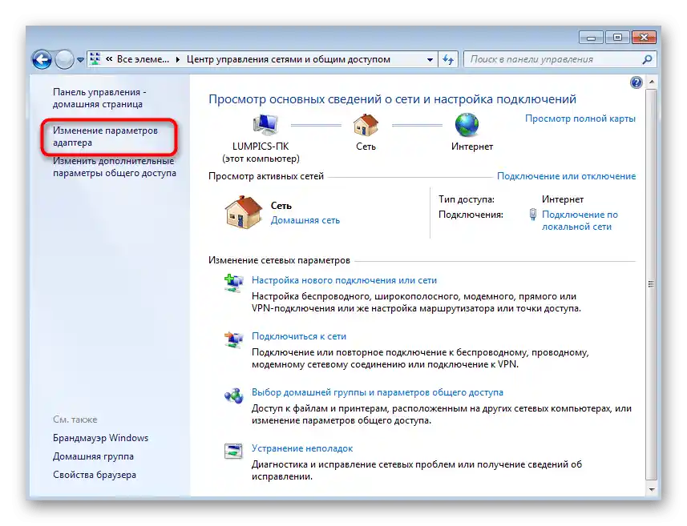
Task: Click the page heading 'Просмотр основных сведений о сети'
Action: 392,99
